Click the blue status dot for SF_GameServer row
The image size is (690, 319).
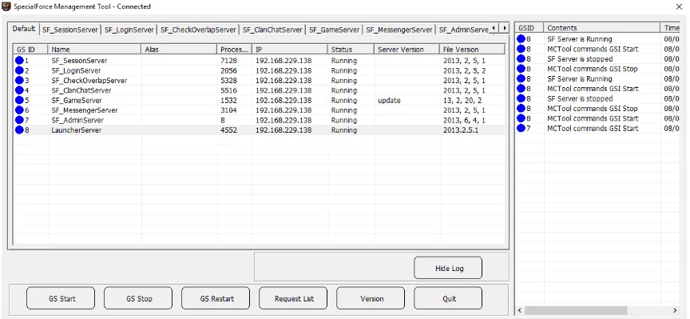click(19, 101)
